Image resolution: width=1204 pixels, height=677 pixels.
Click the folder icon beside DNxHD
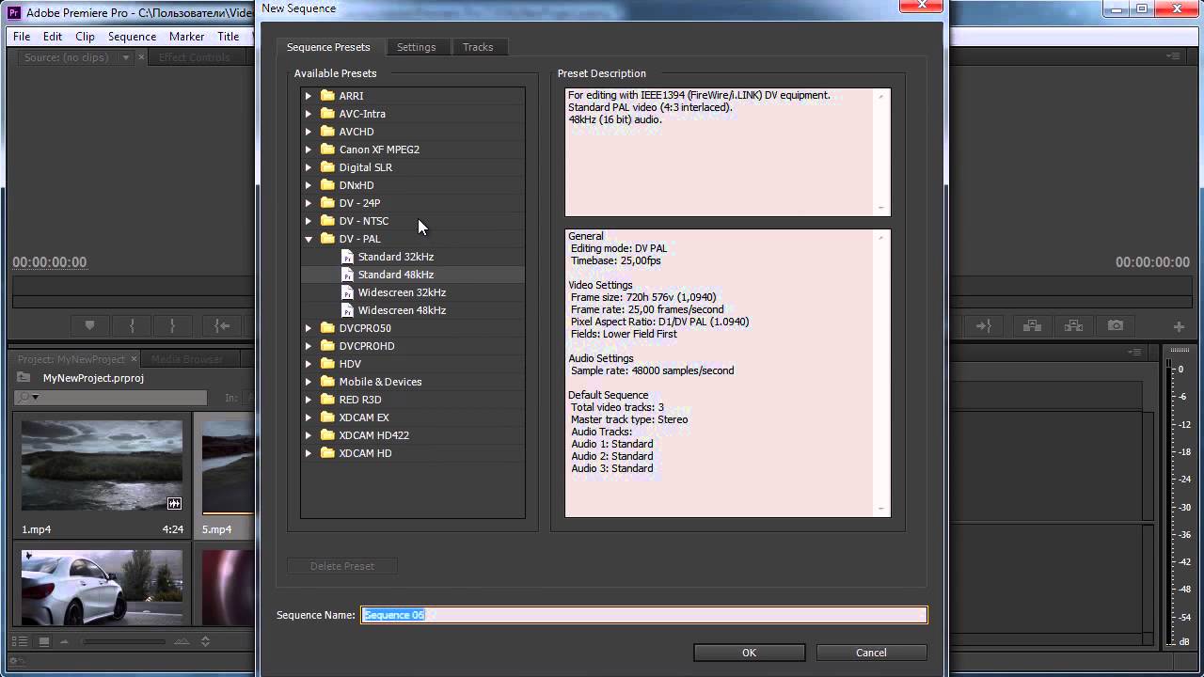[x=327, y=185]
